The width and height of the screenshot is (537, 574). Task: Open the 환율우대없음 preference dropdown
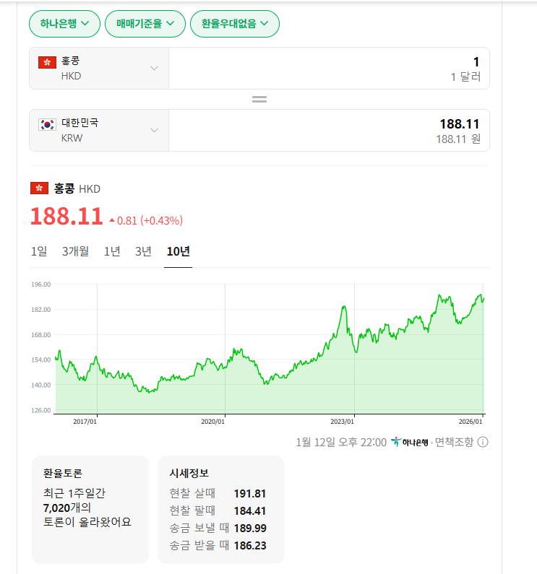pos(234,24)
